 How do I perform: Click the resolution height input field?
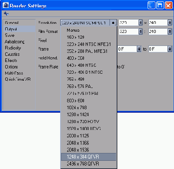pyautogui.click(x=158, y=23)
